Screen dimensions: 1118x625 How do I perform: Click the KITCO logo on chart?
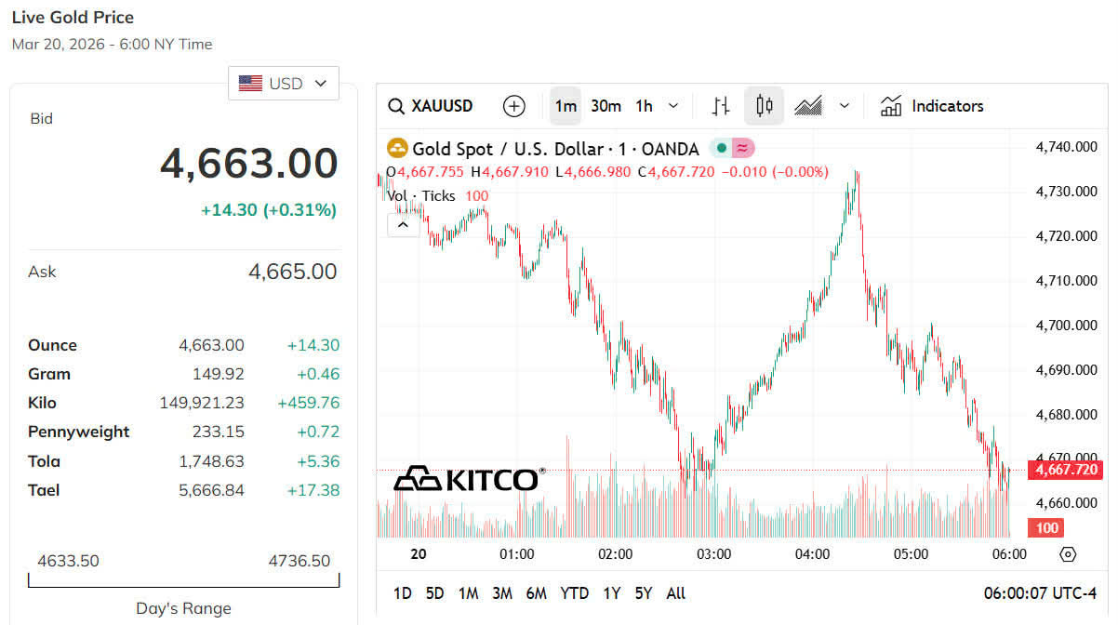click(468, 479)
